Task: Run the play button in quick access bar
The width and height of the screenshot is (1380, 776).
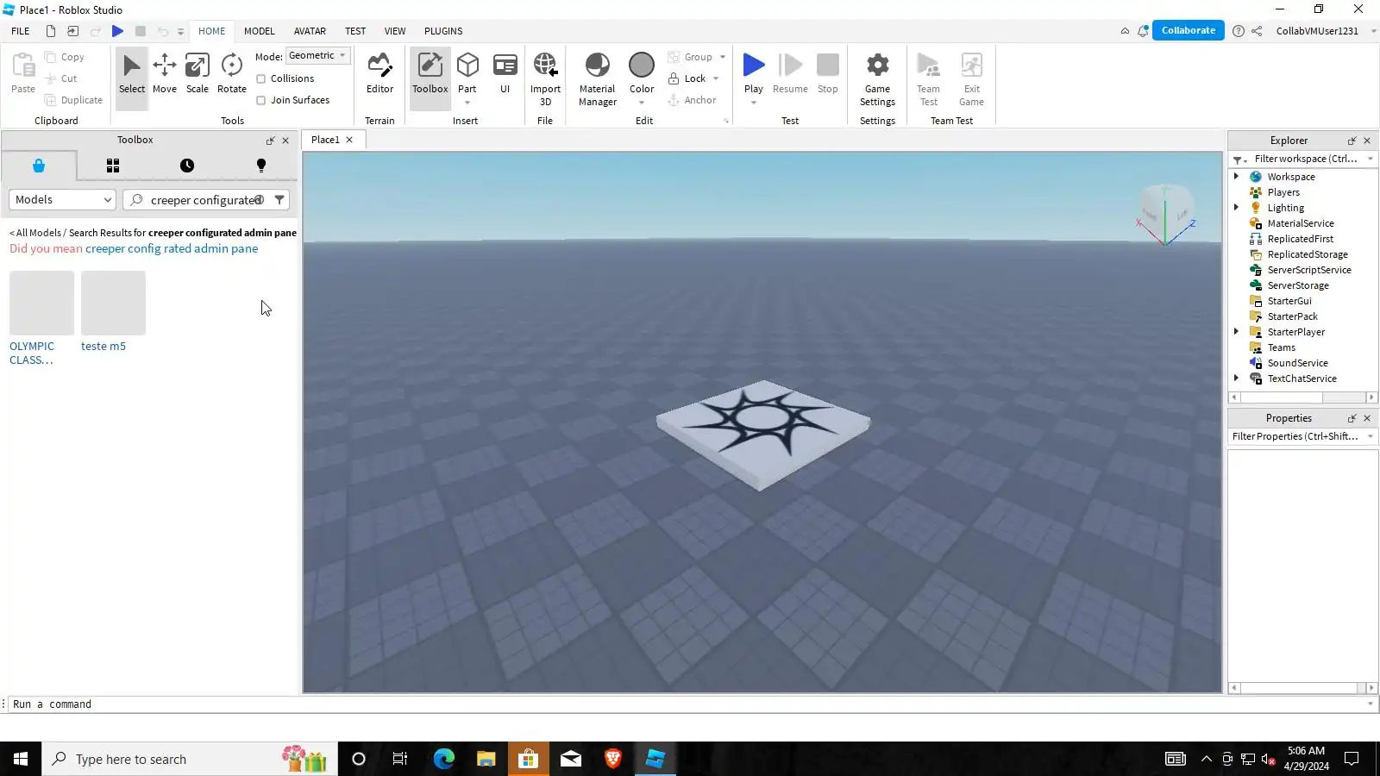Action: [x=117, y=31]
